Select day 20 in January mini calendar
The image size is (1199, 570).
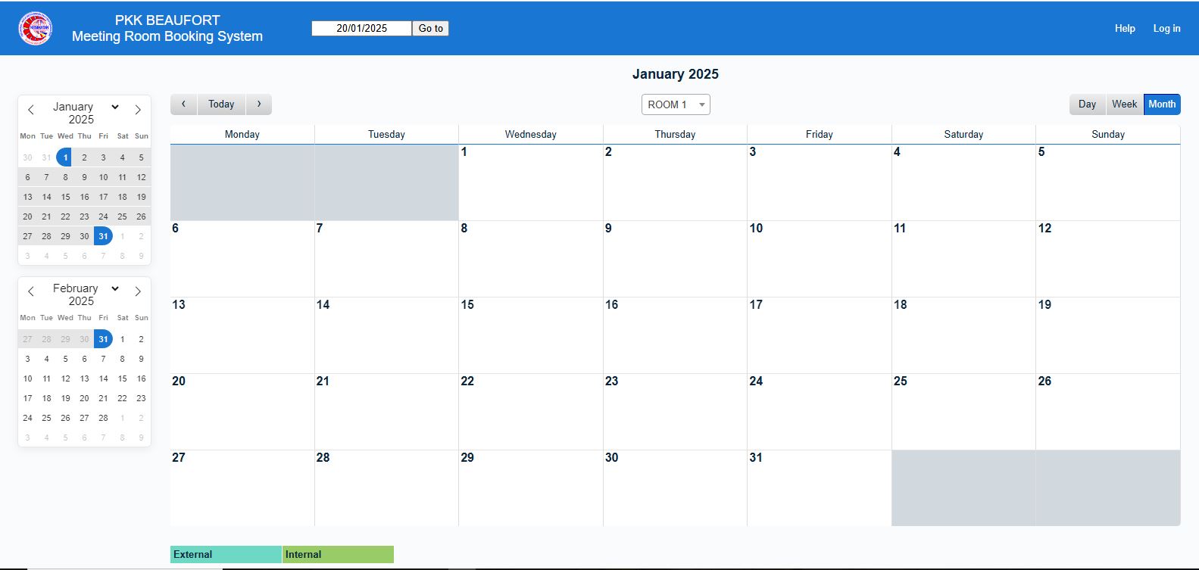coord(27,216)
